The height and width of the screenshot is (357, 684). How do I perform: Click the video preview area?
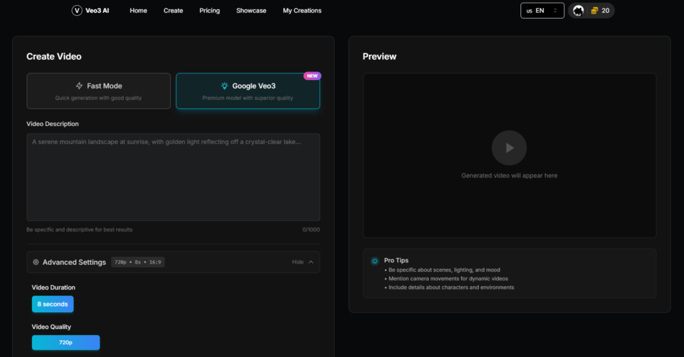(x=509, y=155)
